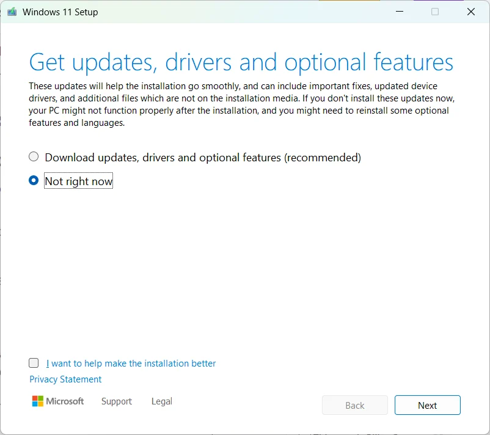Click the 'Get updates, drivers and optional features' heading
Viewport: 490px width, 435px height.
coord(241,62)
